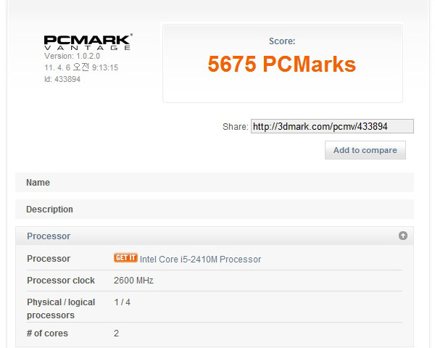Viewport: 435px width, 348px height.
Task: Click the Score label above result
Action: pos(282,41)
